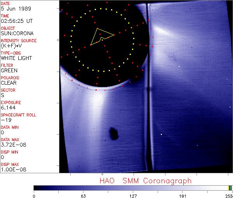Click the 'CLEAR' polaroid value
Screen dimensions: 233x198
(x=9, y=83)
